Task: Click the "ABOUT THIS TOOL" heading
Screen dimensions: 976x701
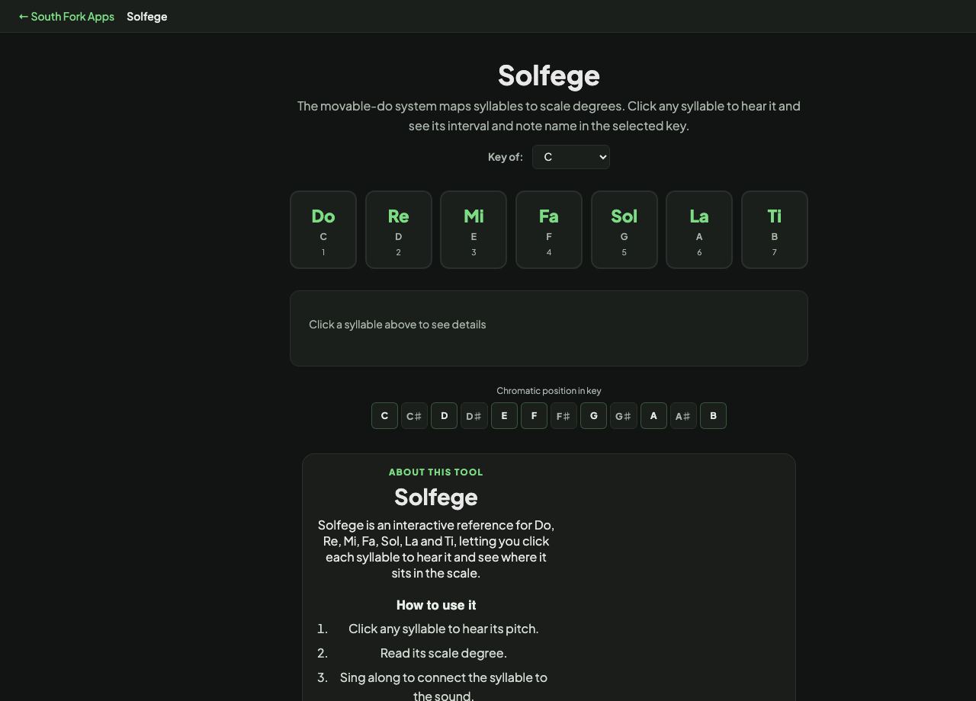Action: pyautogui.click(x=436, y=472)
